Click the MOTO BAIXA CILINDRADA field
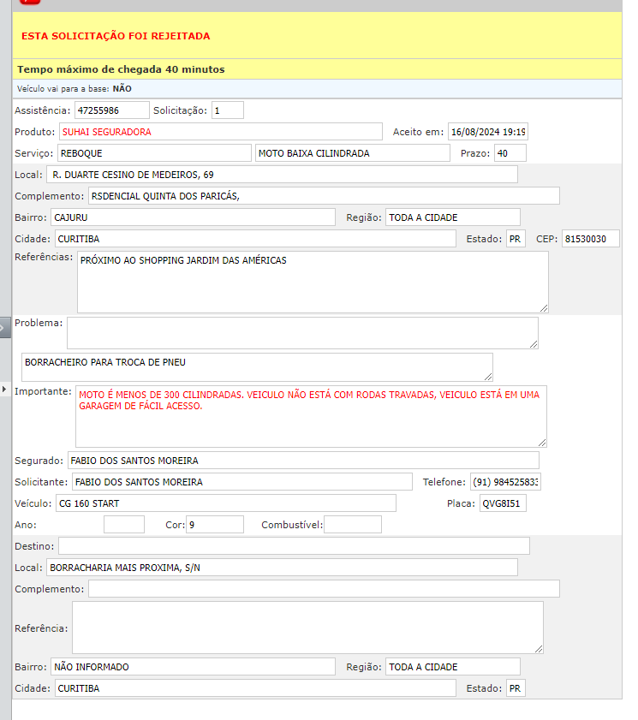The image size is (638, 720). pyautogui.click(x=352, y=153)
